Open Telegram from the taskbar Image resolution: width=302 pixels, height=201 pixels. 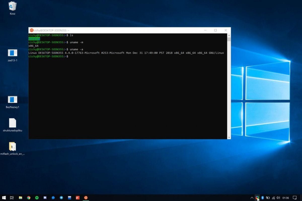click(61, 198)
